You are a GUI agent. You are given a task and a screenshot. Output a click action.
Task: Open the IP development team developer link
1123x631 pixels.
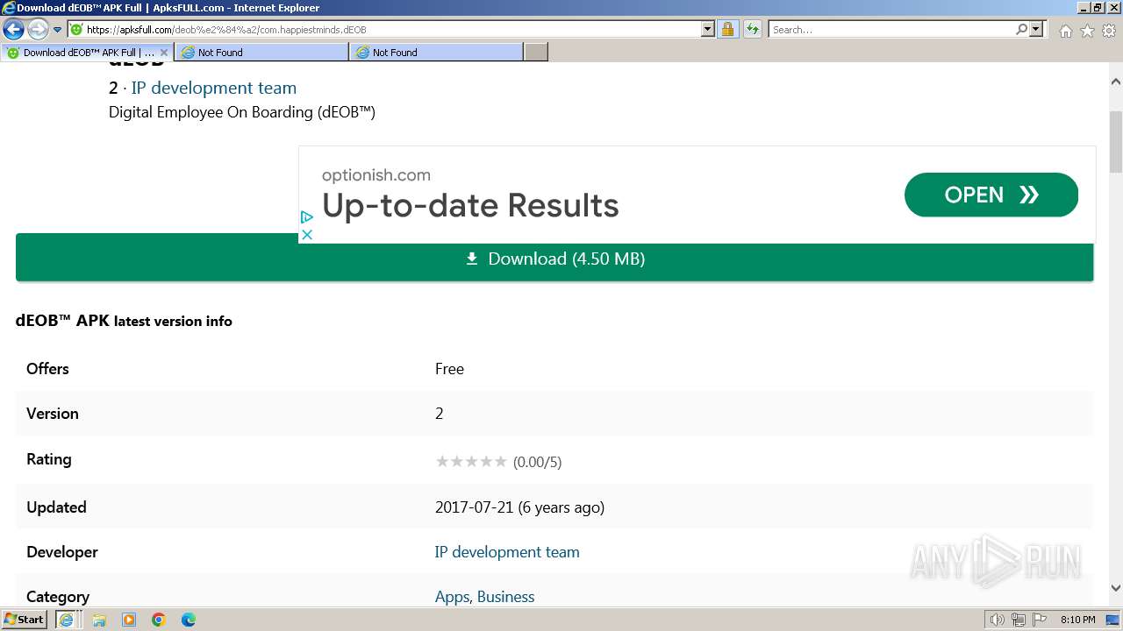click(x=507, y=552)
